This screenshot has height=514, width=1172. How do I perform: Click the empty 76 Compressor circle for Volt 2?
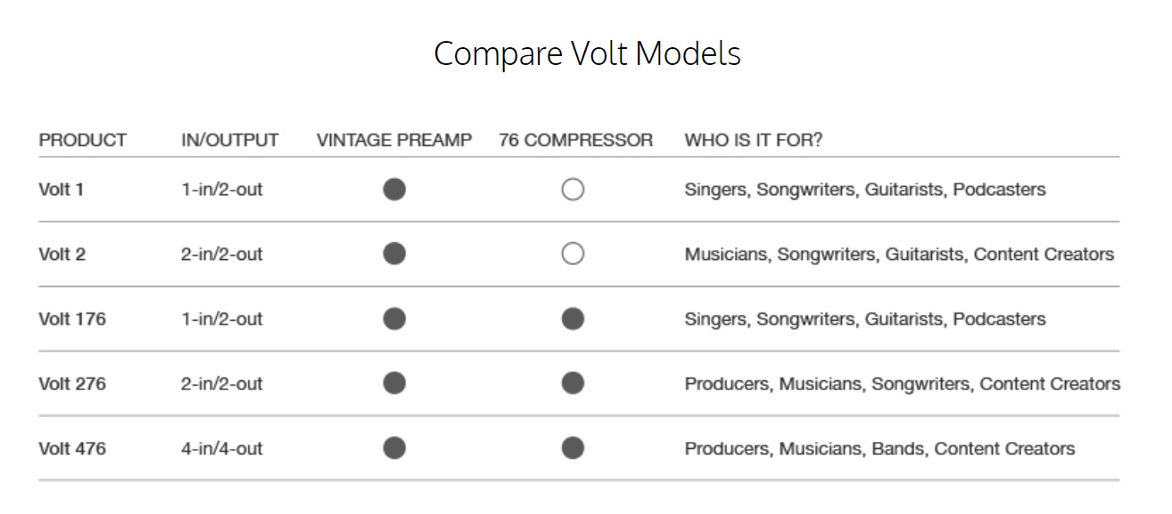pos(573,254)
